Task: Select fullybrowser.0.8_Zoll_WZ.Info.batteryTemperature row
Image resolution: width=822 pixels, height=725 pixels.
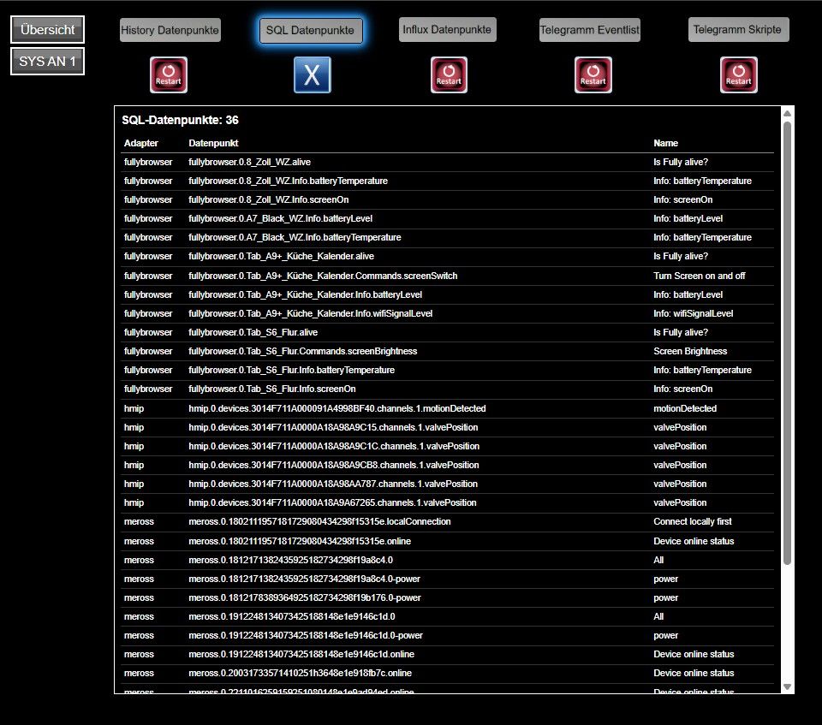Action: [447, 181]
